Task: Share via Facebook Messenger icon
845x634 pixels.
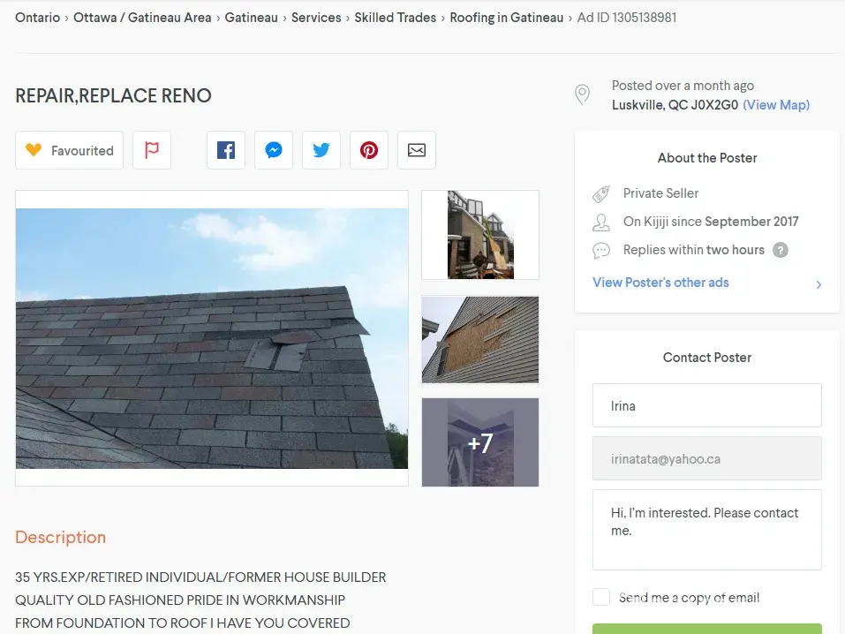Action: (x=274, y=150)
